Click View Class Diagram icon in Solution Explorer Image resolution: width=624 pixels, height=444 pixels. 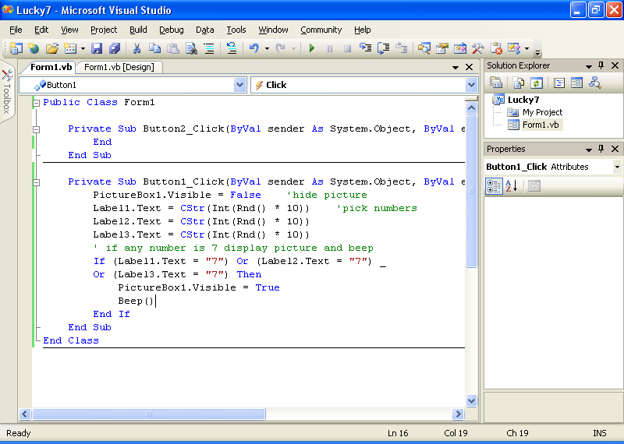pyautogui.click(x=595, y=83)
